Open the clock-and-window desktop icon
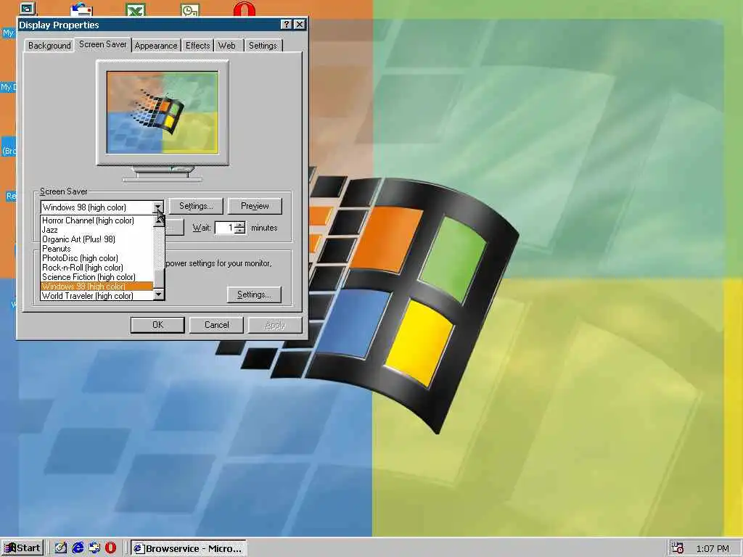This screenshot has height=557, width=743. 190,9
